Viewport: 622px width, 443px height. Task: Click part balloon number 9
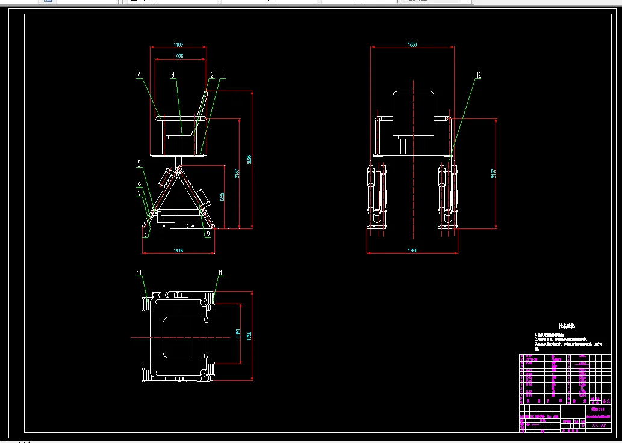click(x=208, y=234)
